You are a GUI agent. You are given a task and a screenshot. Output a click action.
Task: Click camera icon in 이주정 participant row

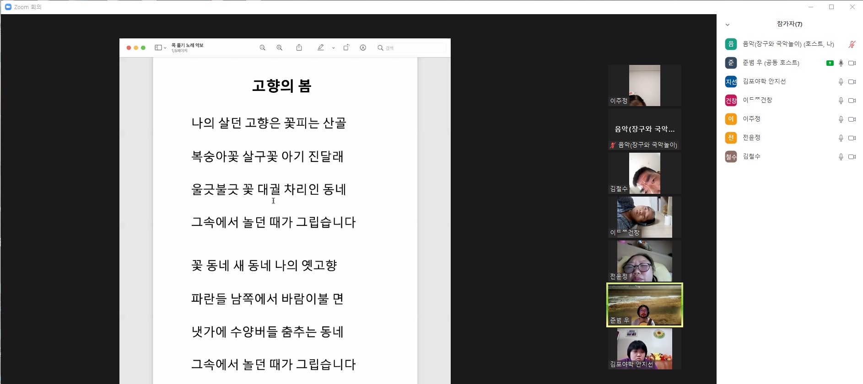click(x=852, y=119)
